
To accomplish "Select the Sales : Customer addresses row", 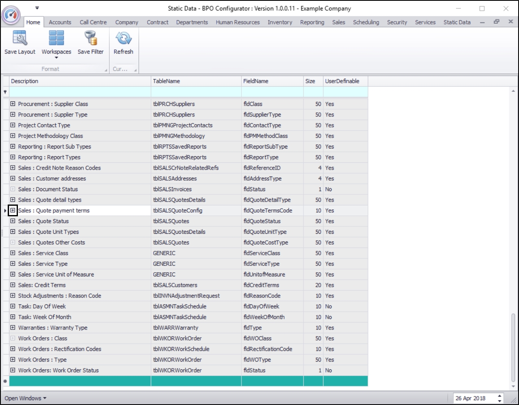I will pos(185,179).
